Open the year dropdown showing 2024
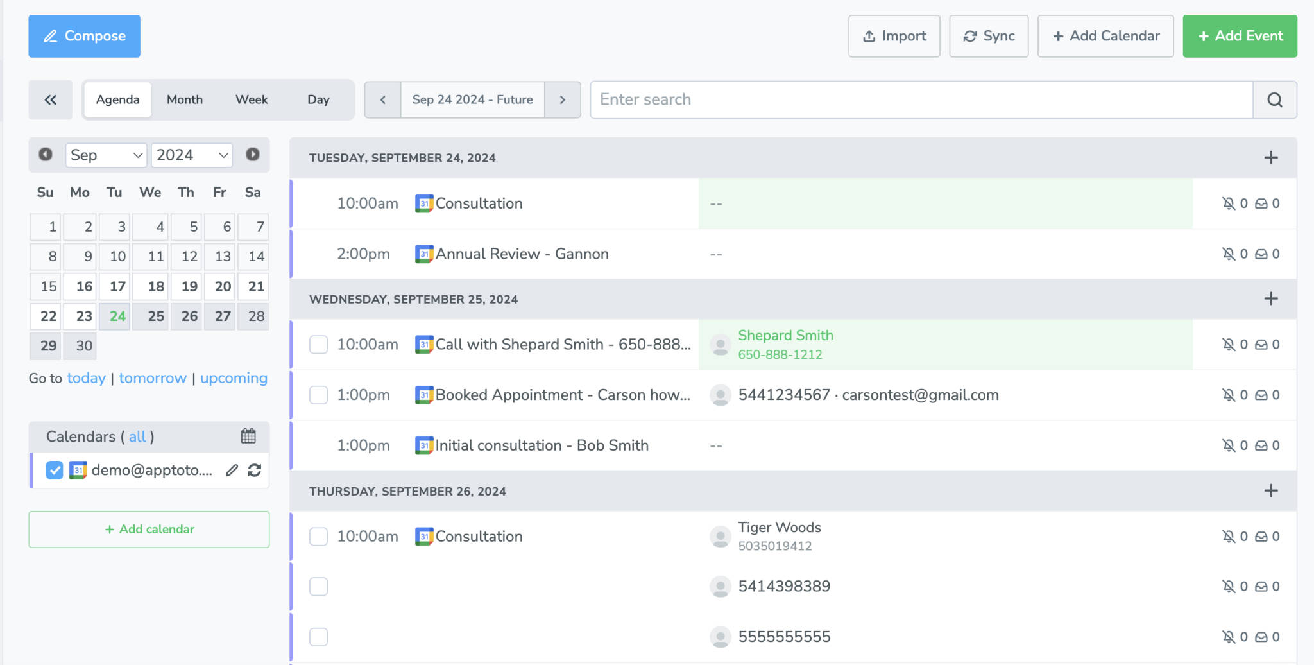Image resolution: width=1314 pixels, height=665 pixels. (192, 155)
